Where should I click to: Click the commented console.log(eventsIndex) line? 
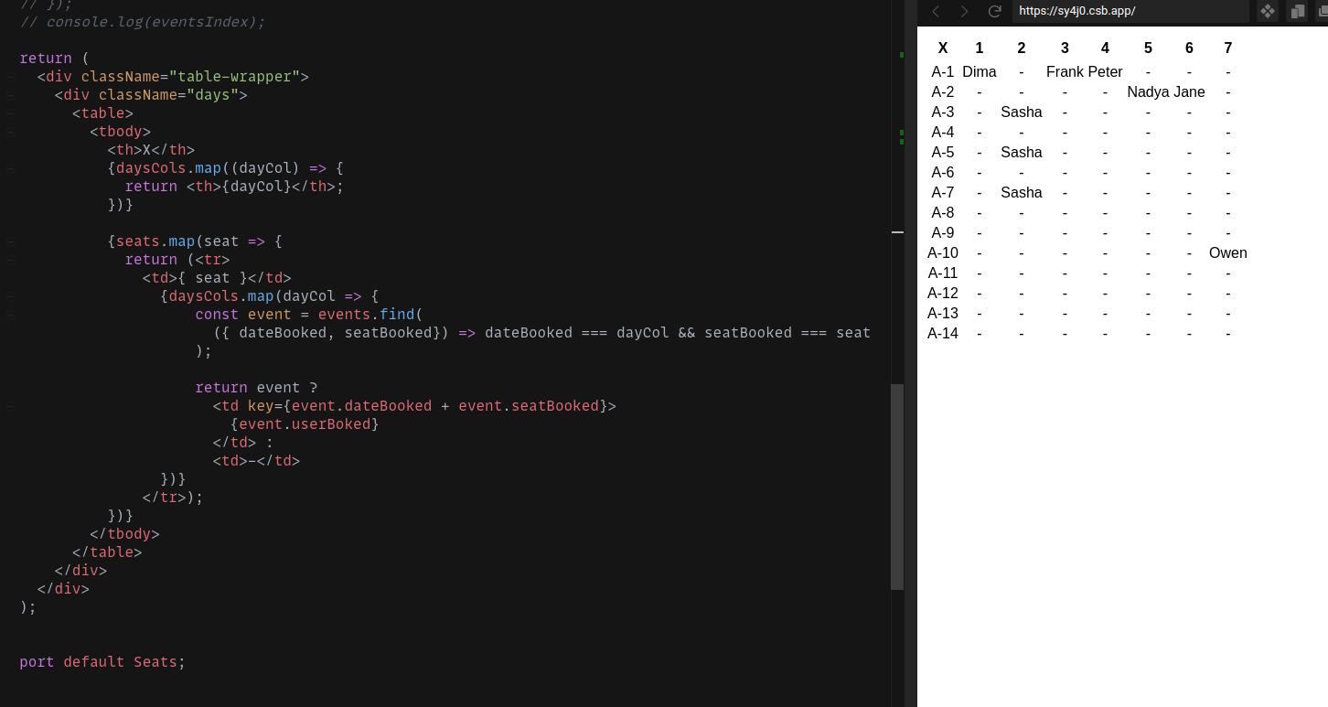pos(143,22)
